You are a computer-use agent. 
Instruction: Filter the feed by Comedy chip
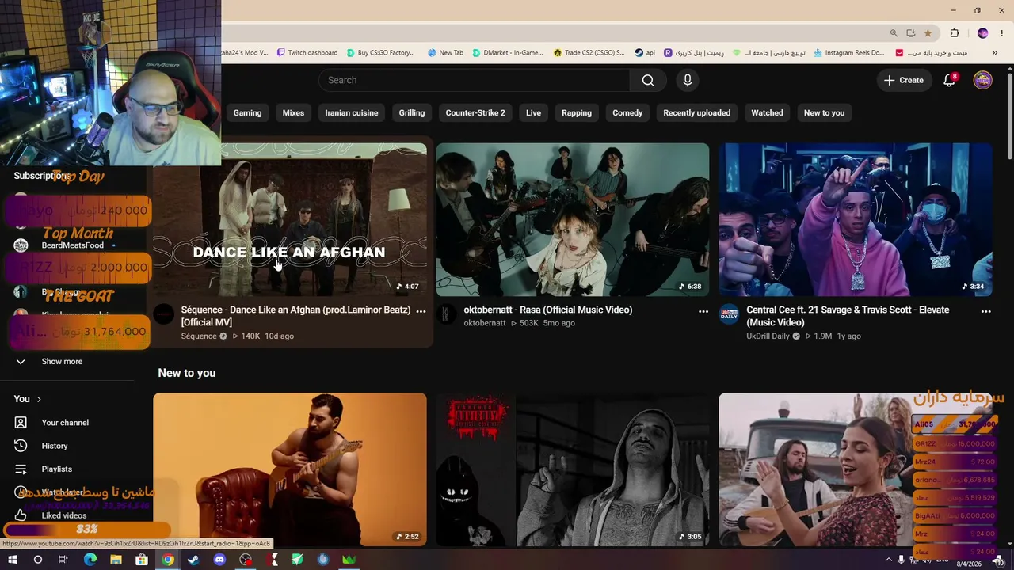point(627,112)
